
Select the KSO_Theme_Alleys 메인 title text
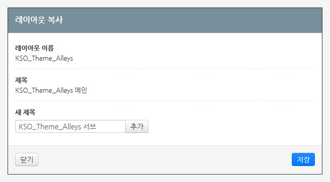51,90
